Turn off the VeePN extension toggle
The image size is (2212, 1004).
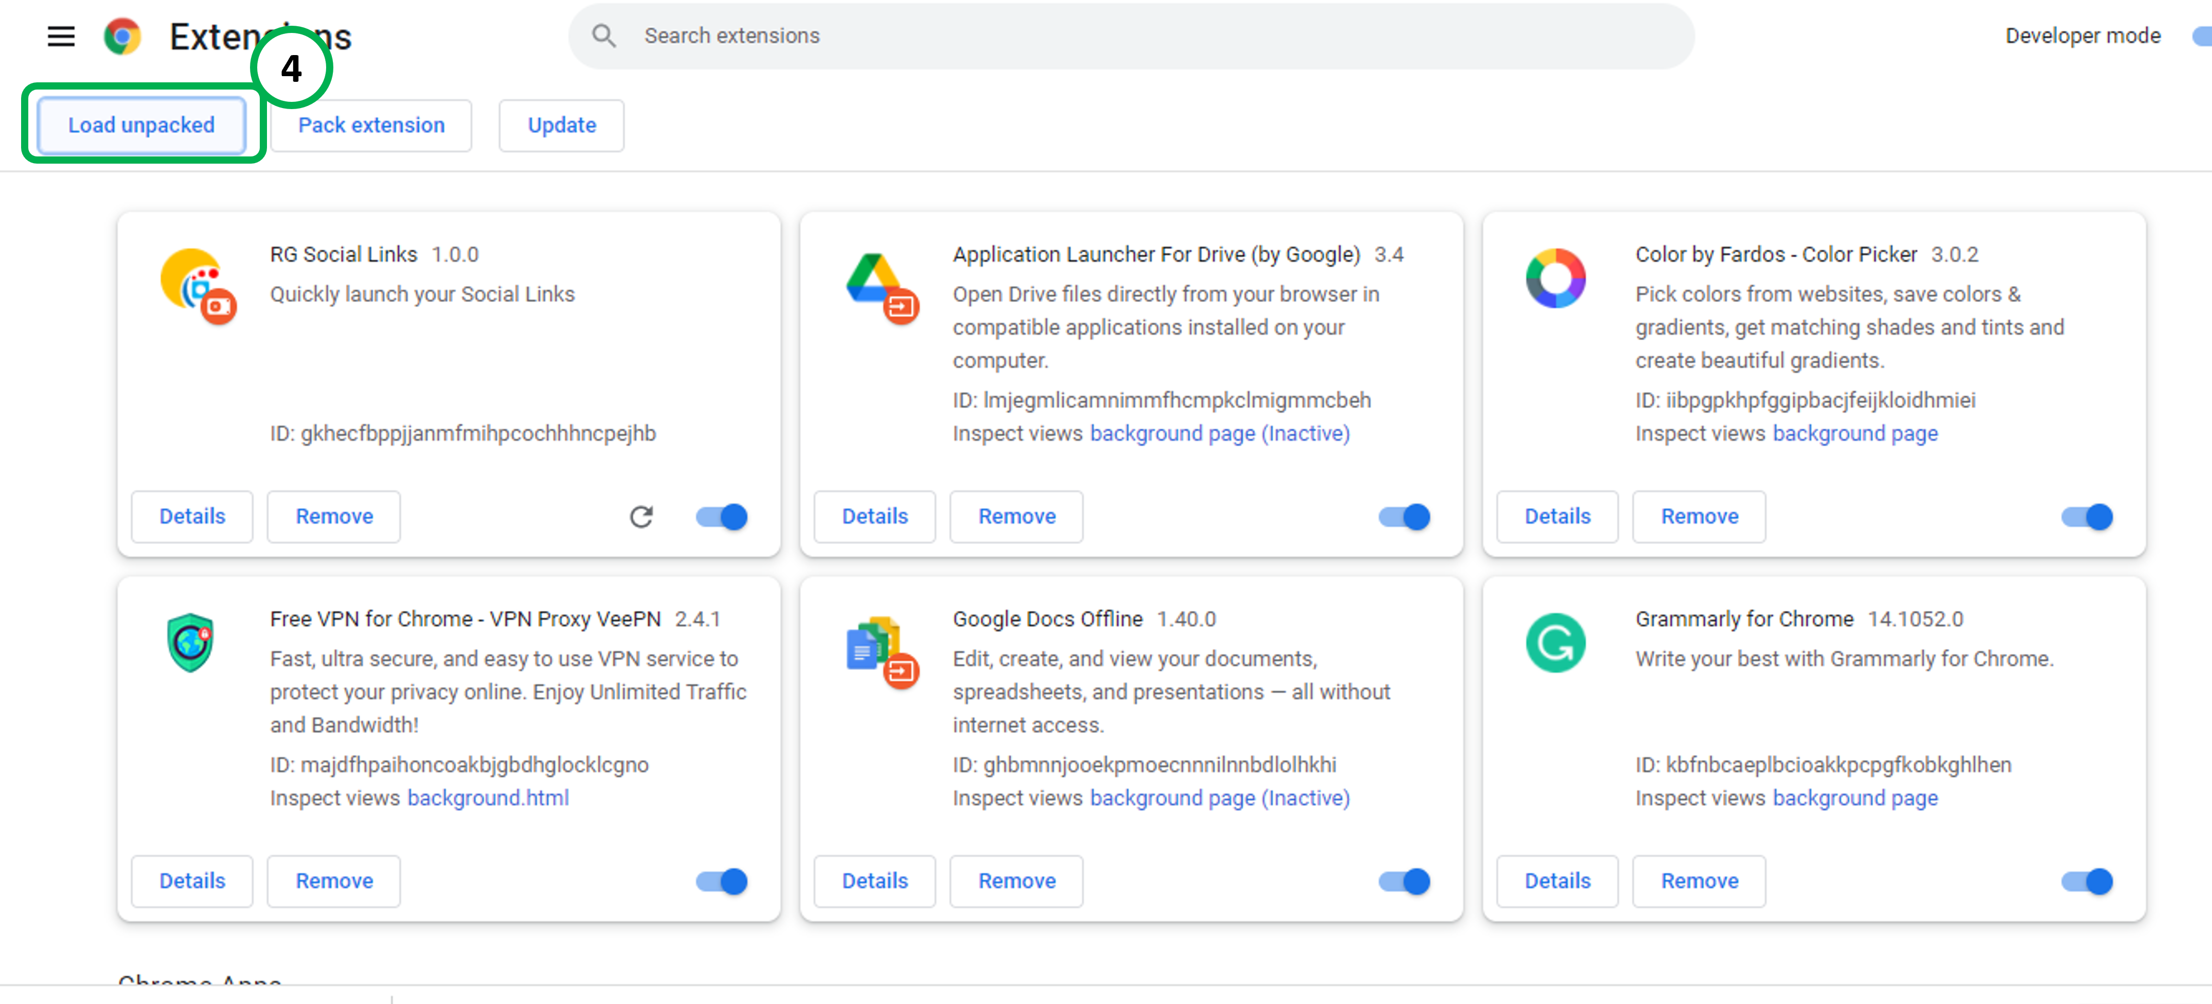click(722, 881)
